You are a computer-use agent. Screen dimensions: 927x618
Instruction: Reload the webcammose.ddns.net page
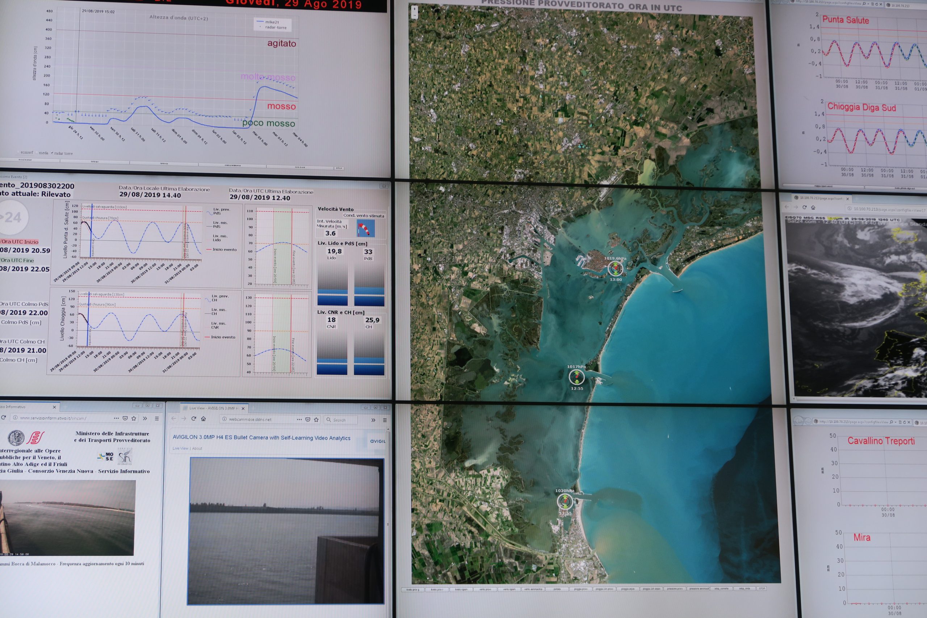(x=193, y=419)
